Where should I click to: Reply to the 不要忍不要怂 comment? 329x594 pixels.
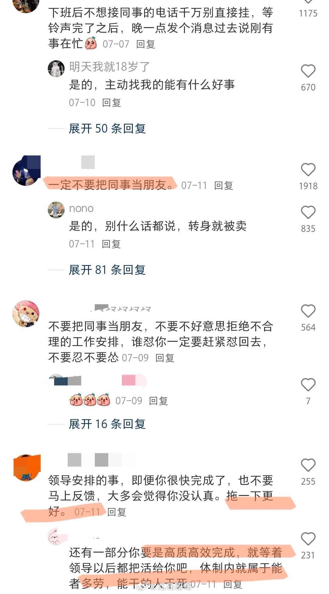click(x=165, y=358)
